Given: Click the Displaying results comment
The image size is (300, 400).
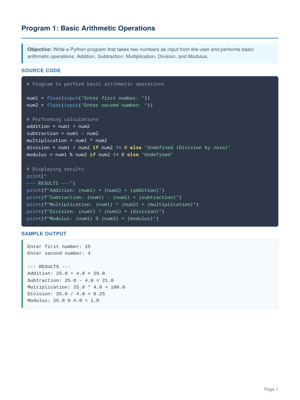Looking at the screenshot, I should pos(55,169).
